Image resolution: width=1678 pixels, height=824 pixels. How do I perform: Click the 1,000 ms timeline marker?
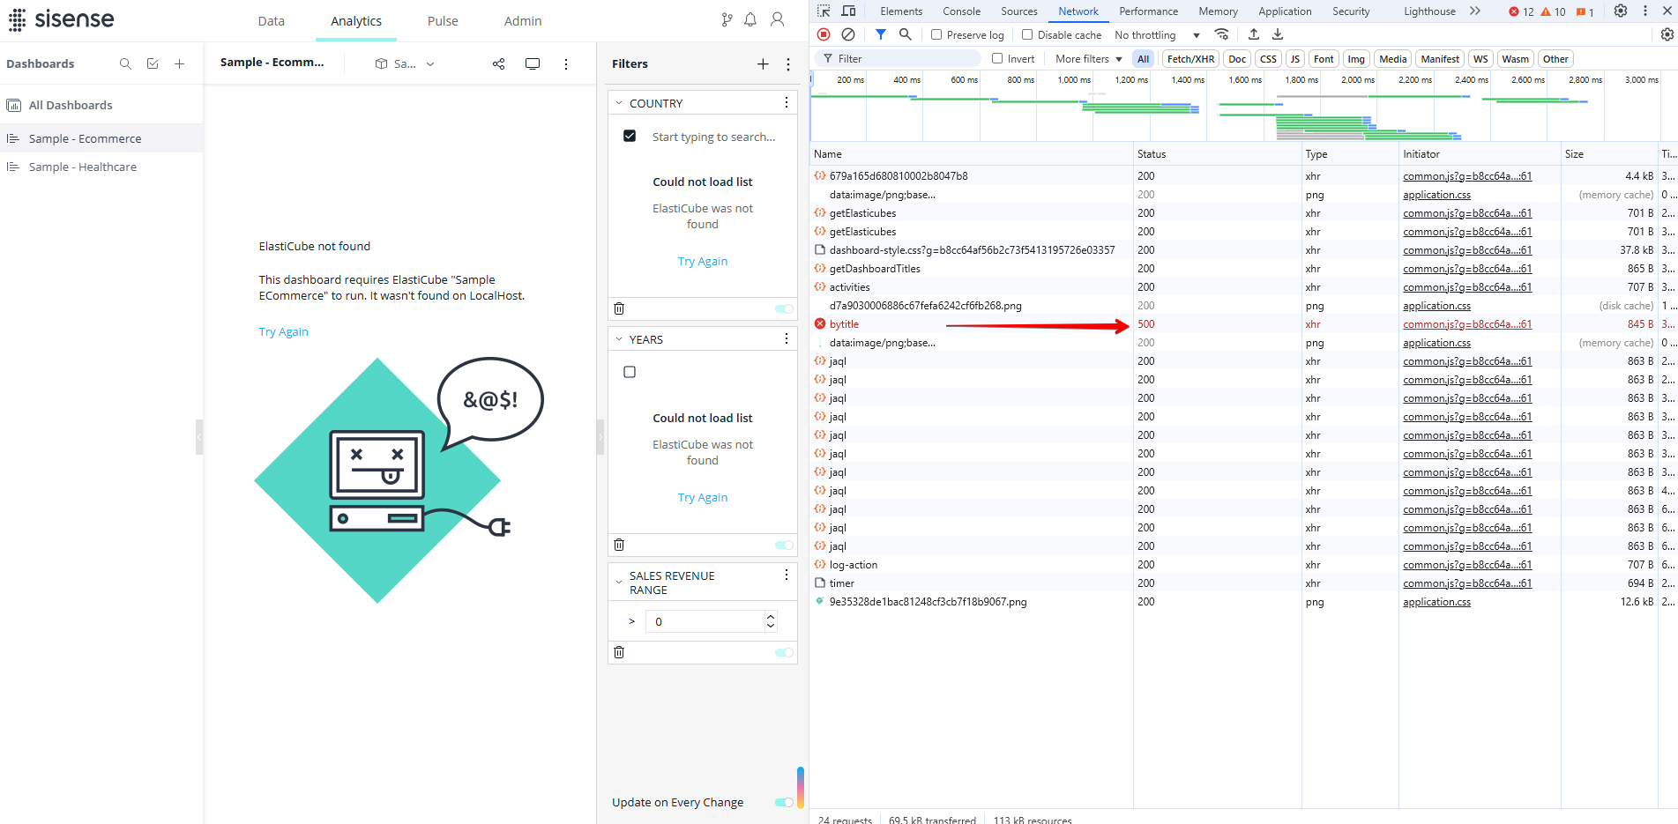pyautogui.click(x=1073, y=80)
